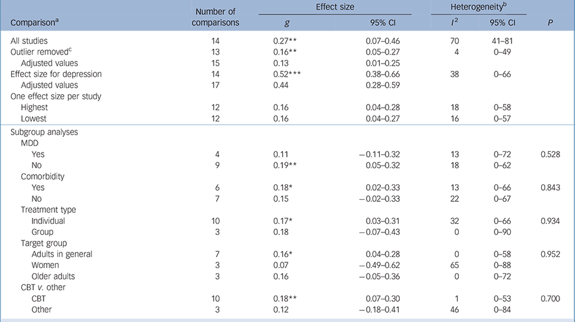
Task: Click the Comorbidity subgroup label
Action: point(43,177)
